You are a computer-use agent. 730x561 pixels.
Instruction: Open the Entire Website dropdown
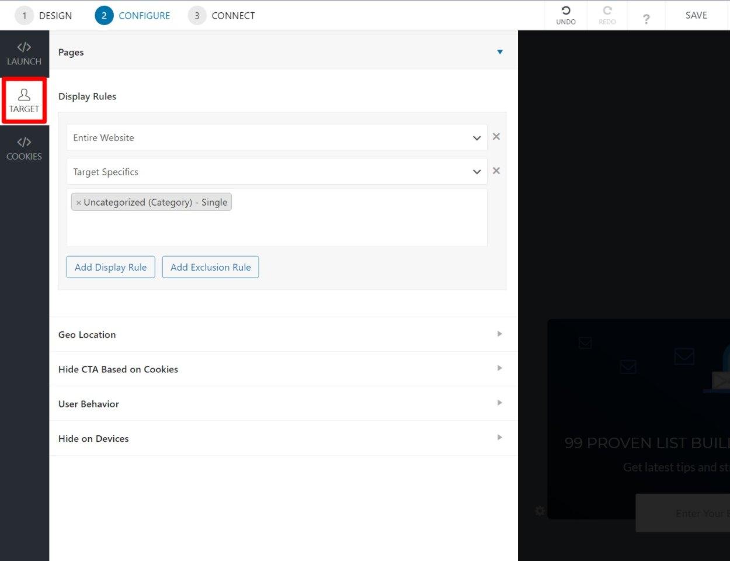pyautogui.click(x=277, y=137)
